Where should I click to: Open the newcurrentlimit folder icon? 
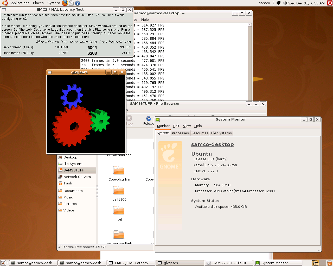pyautogui.click(x=119, y=235)
